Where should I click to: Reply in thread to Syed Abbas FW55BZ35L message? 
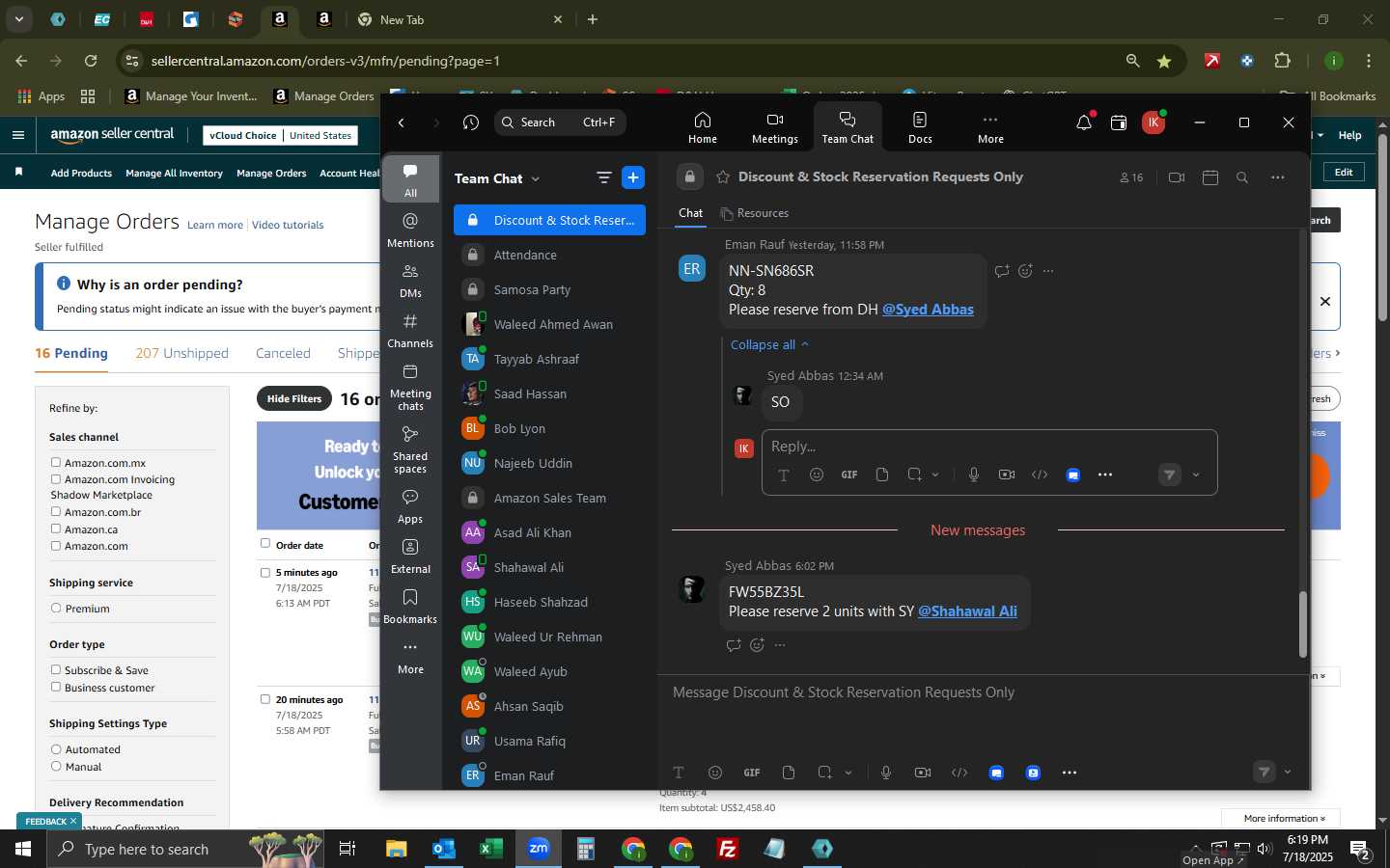(x=734, y=645)
